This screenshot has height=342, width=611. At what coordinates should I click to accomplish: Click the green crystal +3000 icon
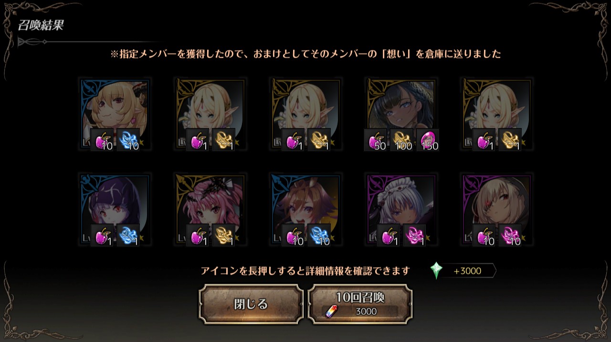tap(436, 270)
